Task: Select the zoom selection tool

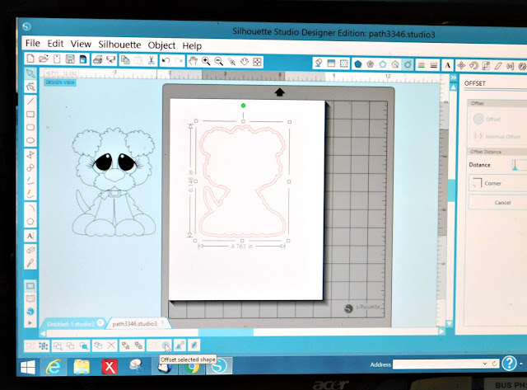Action: coord(231,62)
